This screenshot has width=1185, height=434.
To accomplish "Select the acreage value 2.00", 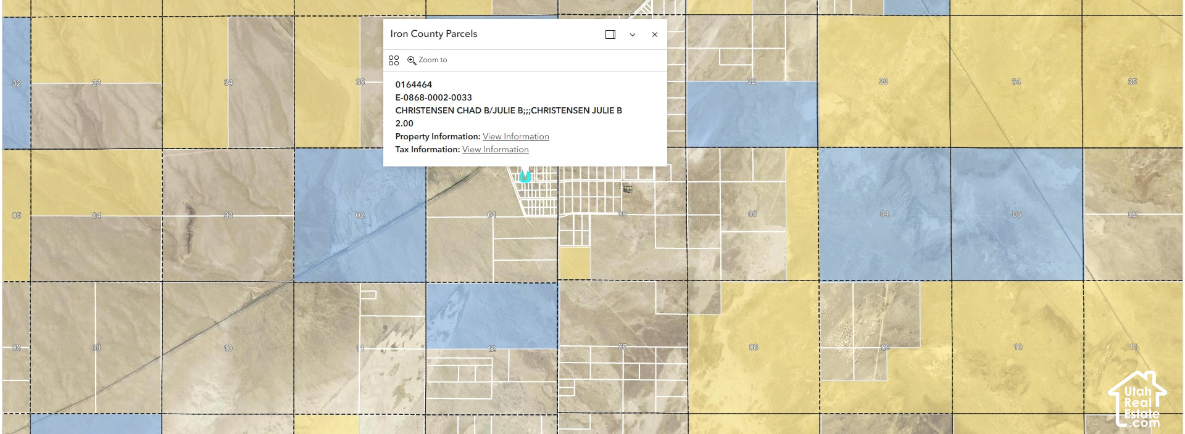I will click(x=404, y=124).
